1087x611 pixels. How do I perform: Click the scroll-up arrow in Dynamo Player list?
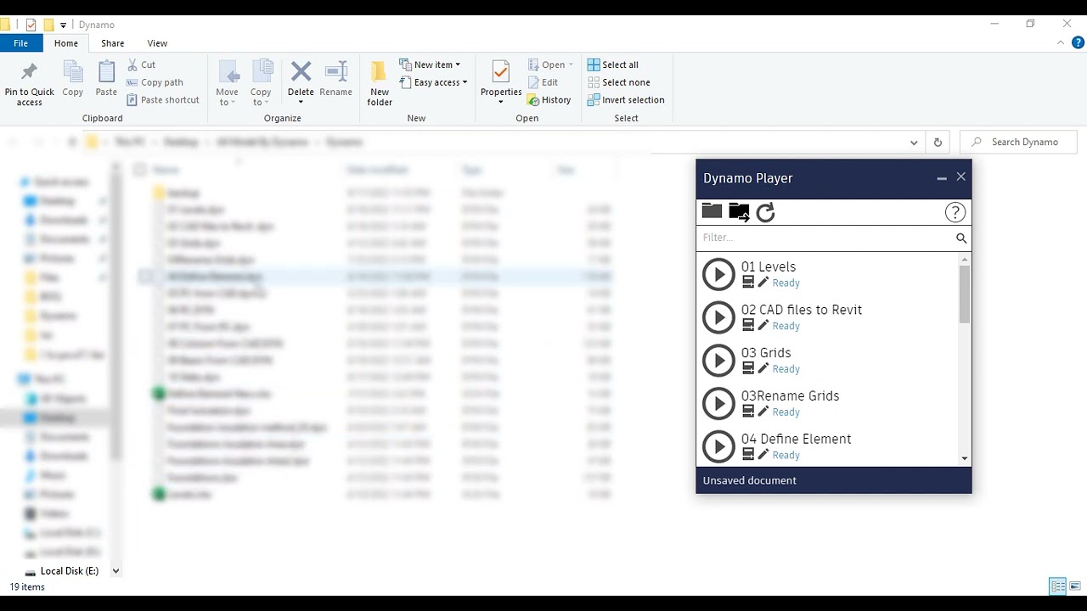(965, 260)
